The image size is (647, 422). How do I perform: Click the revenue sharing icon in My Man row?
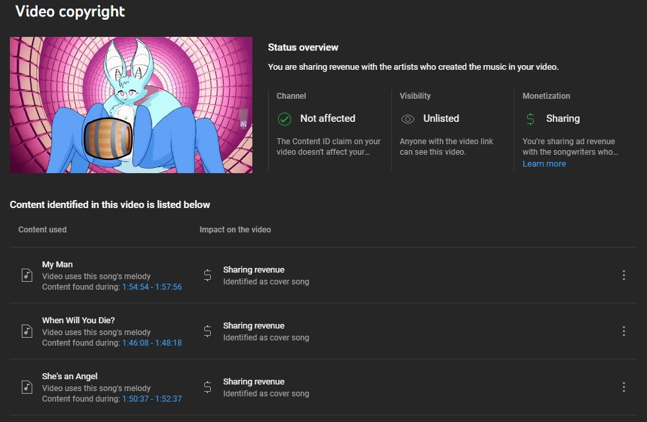208,275
